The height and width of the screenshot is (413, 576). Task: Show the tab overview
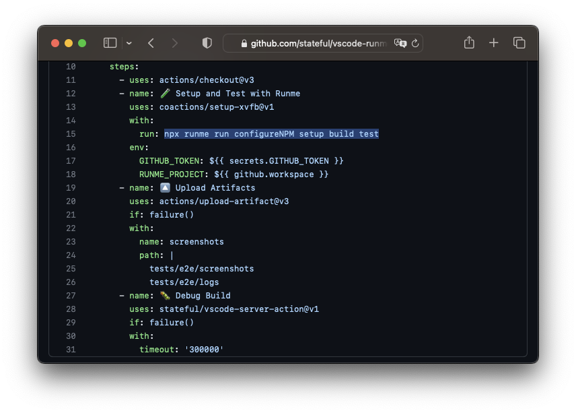click(519, 43)
